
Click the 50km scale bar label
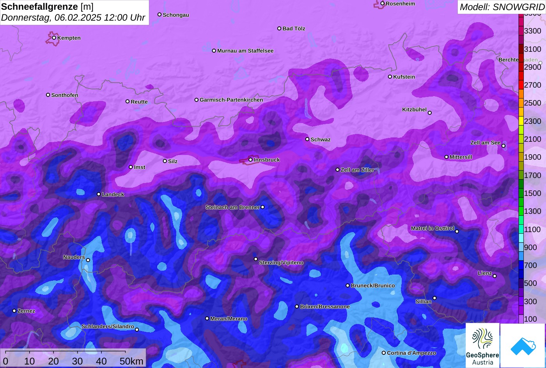(x=131, y=361)
